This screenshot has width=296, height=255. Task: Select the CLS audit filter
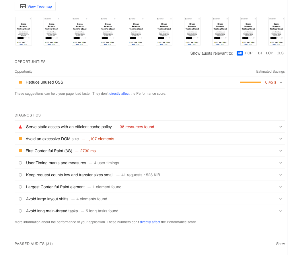[280, 53]
